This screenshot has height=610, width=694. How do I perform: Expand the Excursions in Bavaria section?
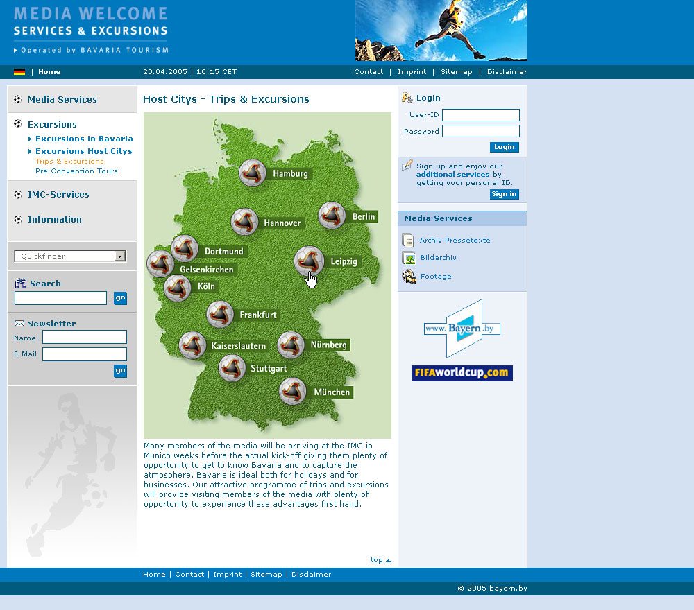pyautogui.click(x=83, y=139)
